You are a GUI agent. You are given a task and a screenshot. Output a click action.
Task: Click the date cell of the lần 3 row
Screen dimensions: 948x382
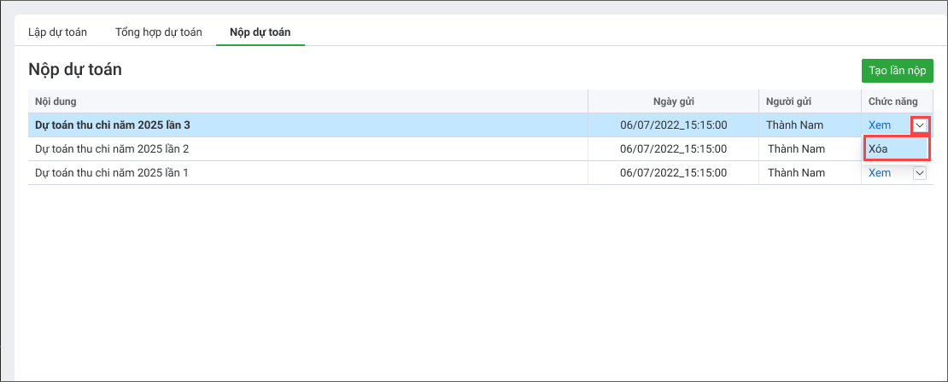(673, 125)
